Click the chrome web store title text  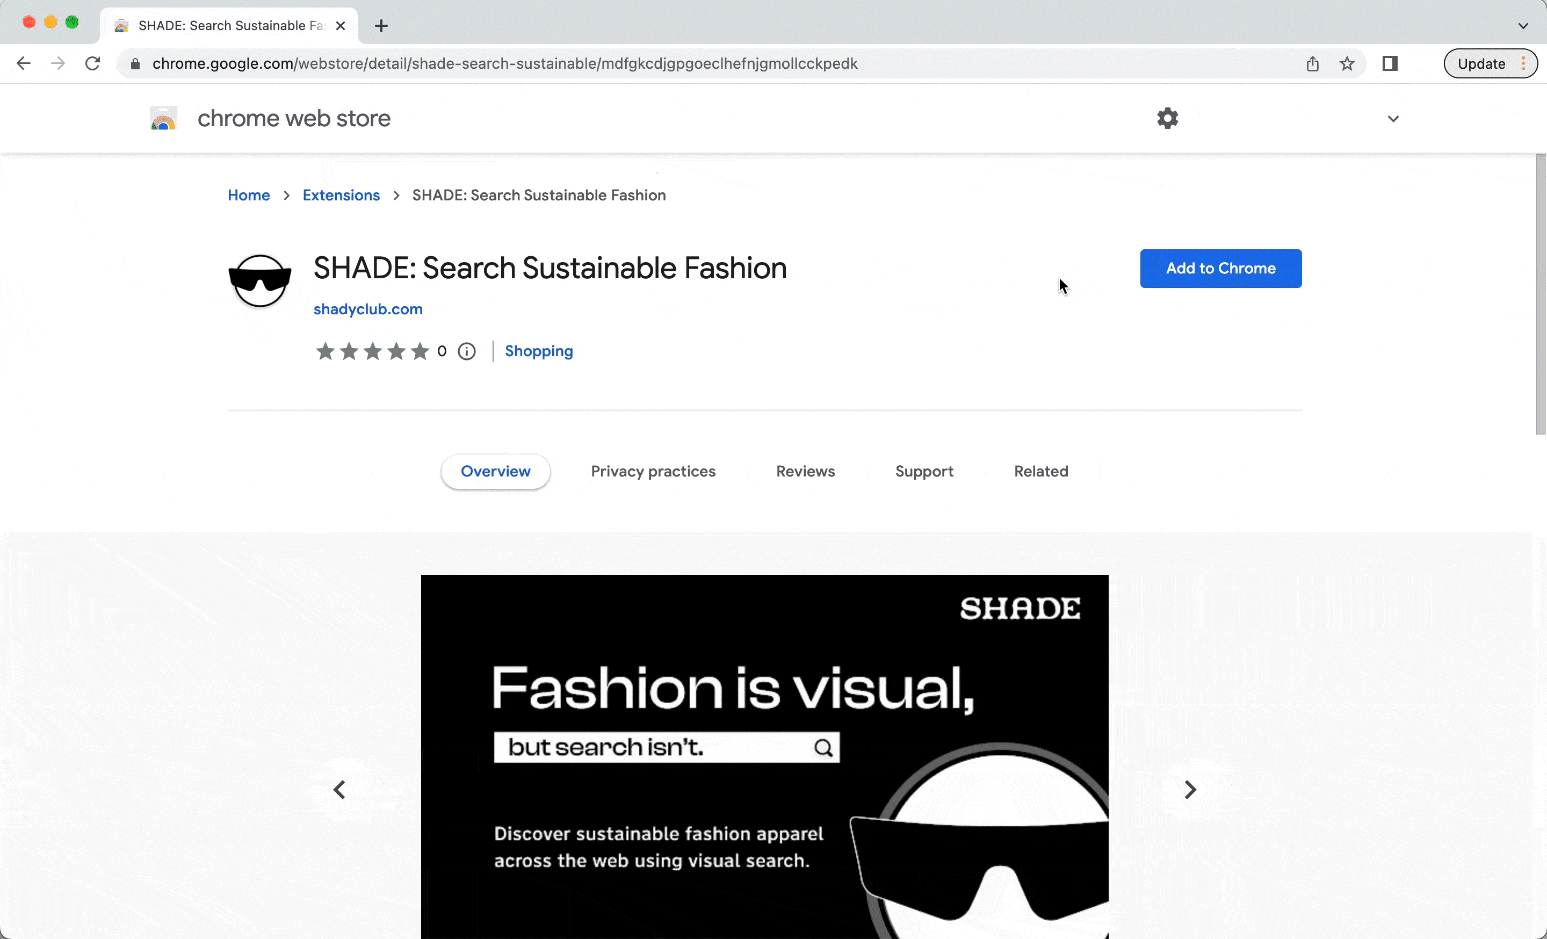click(x=294, y=118)
